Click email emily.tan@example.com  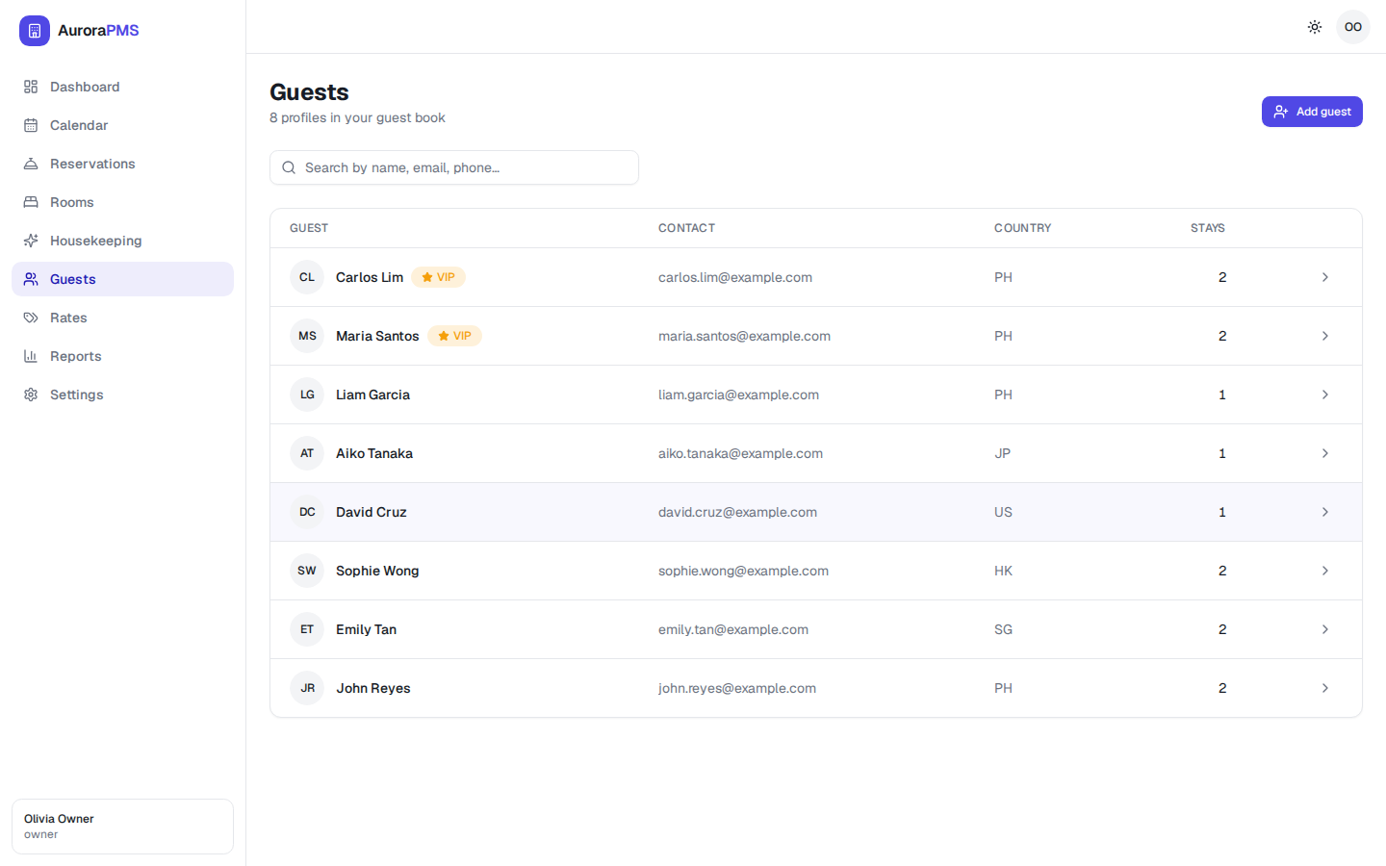point(733,629)
